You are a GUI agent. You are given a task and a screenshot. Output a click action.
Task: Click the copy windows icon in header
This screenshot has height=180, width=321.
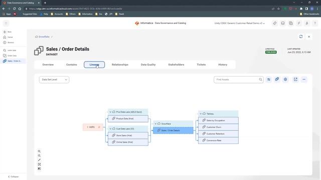click(291, 23)
